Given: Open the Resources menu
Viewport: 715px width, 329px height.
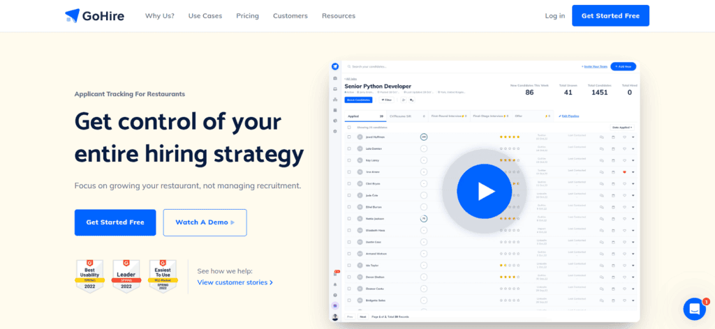Looking at the screenshot, I should [x=339, y=16].
